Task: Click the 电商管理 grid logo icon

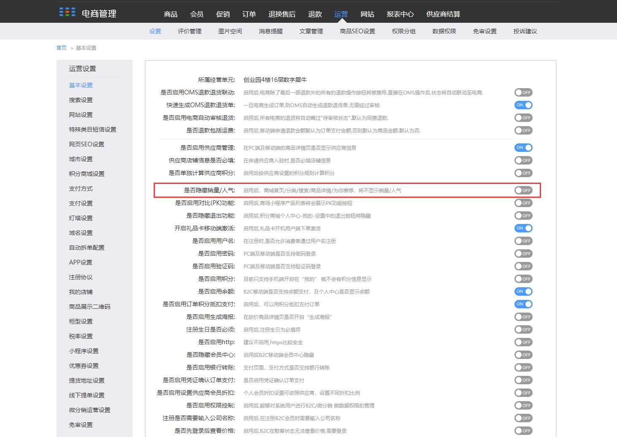Action: (x=67, y=12)
